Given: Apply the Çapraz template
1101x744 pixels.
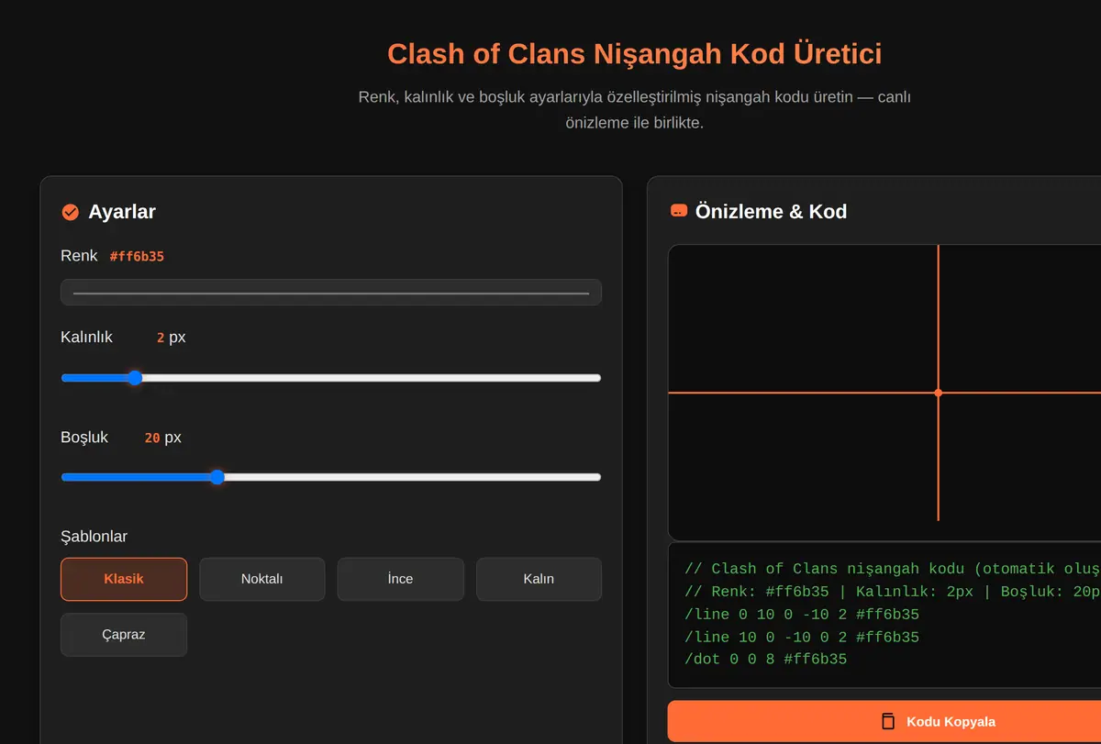Looking at the screenshot, I should [x=124, y=635].
